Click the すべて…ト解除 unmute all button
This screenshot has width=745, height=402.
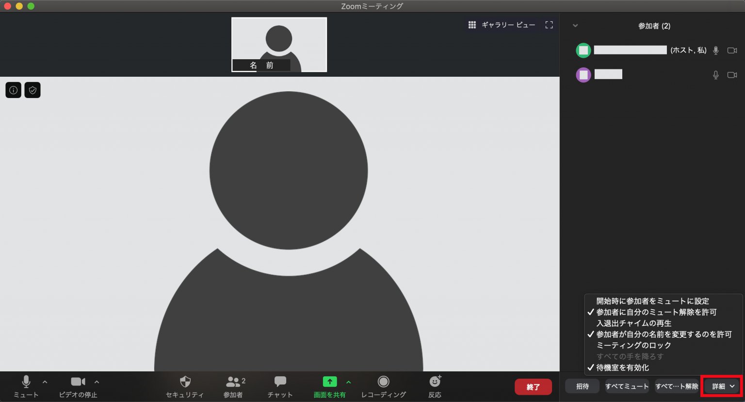[x=677, y=386]
